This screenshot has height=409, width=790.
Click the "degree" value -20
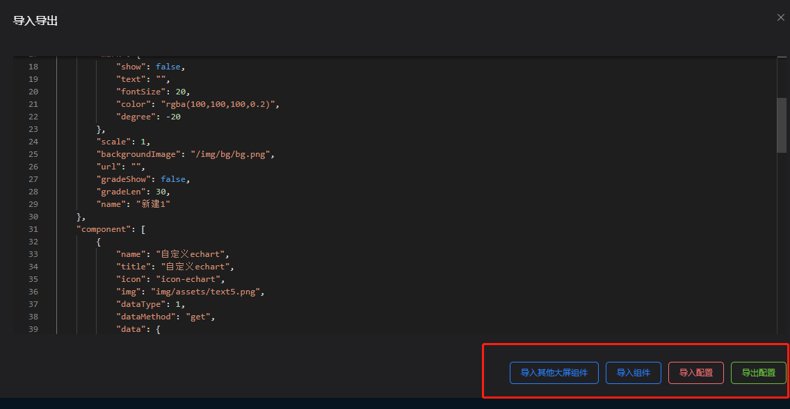point(172,117)
